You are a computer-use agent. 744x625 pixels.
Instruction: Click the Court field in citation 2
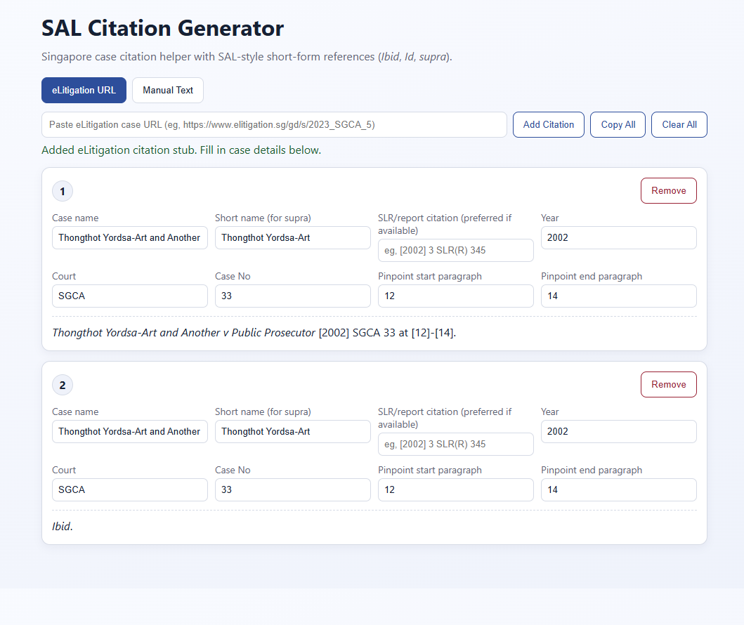click(130, 489)
